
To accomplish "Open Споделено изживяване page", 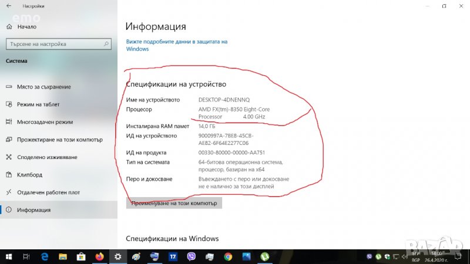I will (47, 157).
